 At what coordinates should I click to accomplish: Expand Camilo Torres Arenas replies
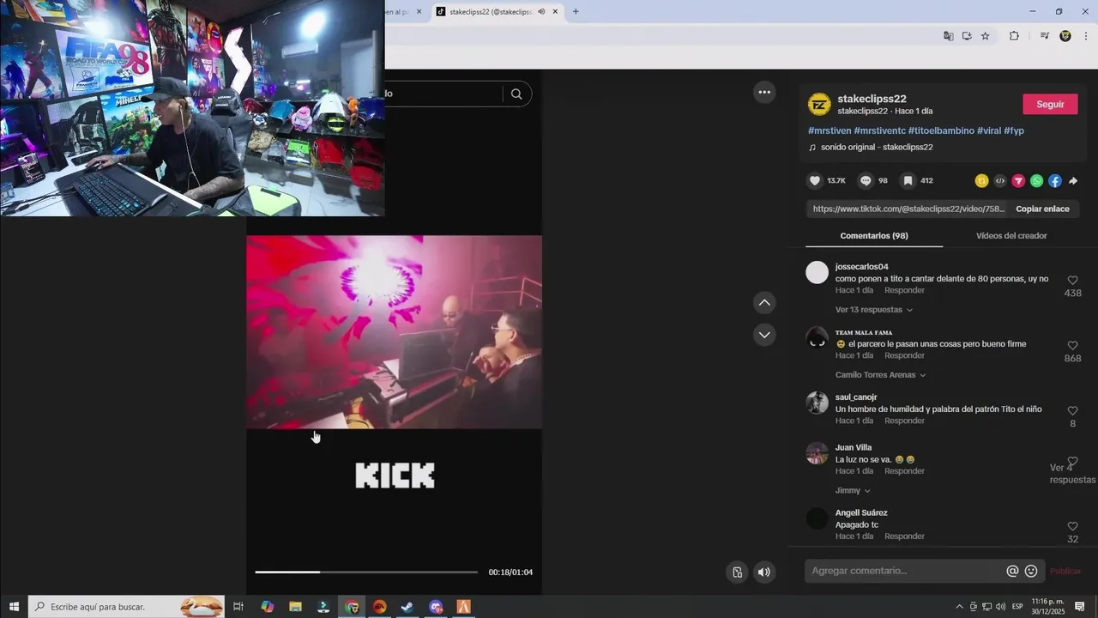pyautogui.click(x=881, y=375)
